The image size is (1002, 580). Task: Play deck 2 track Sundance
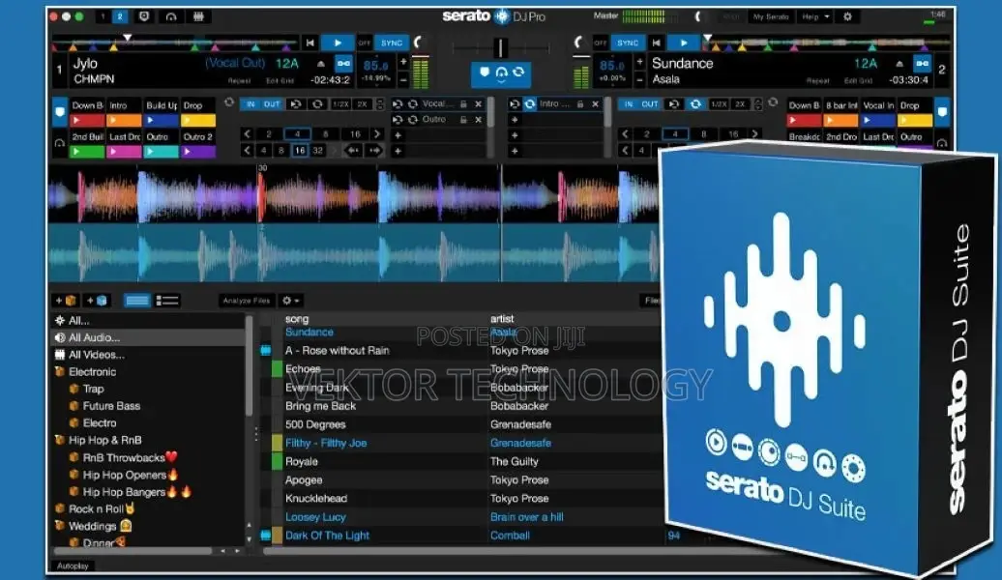(x=683, y=43)
